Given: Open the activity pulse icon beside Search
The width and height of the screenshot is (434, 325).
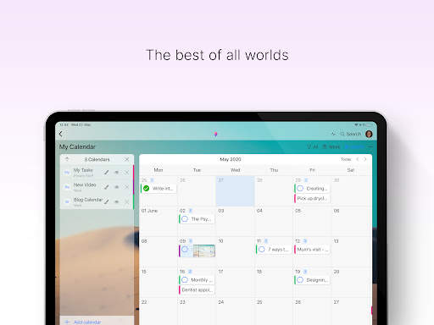Looking at the screenshot, I should tap(333, 134).
